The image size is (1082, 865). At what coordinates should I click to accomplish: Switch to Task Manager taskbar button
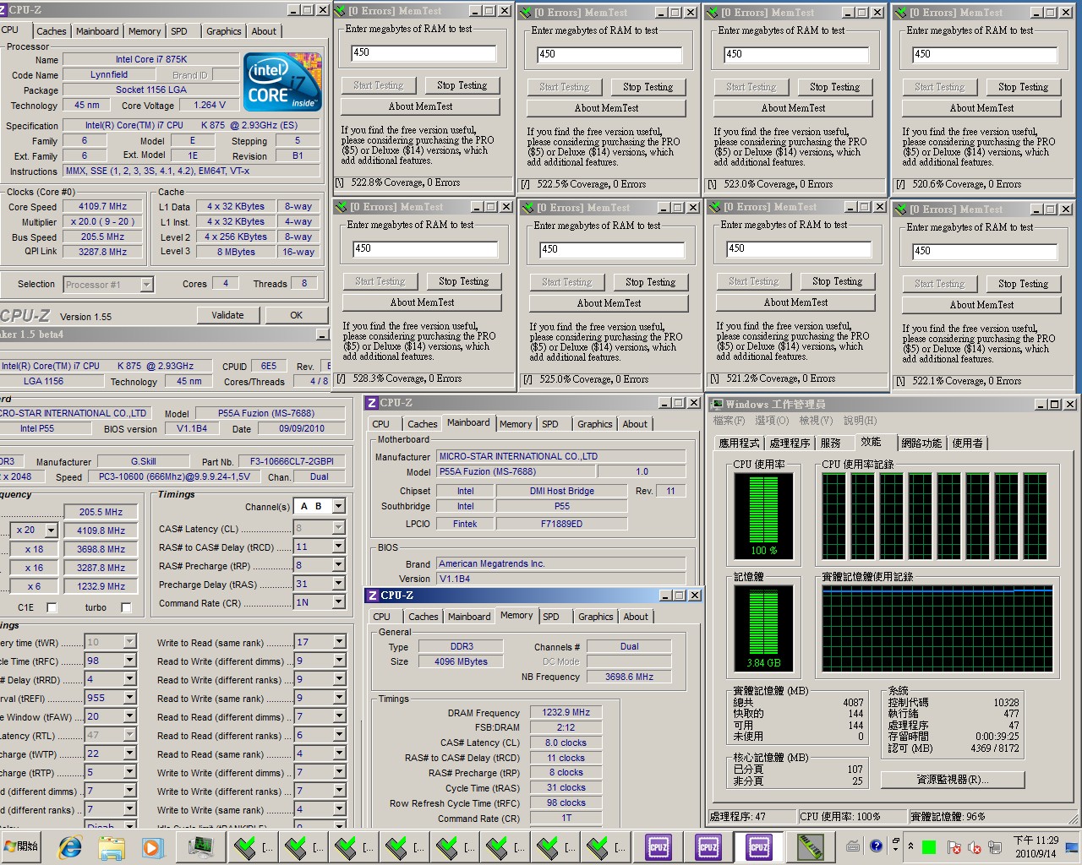click(201, 846)
